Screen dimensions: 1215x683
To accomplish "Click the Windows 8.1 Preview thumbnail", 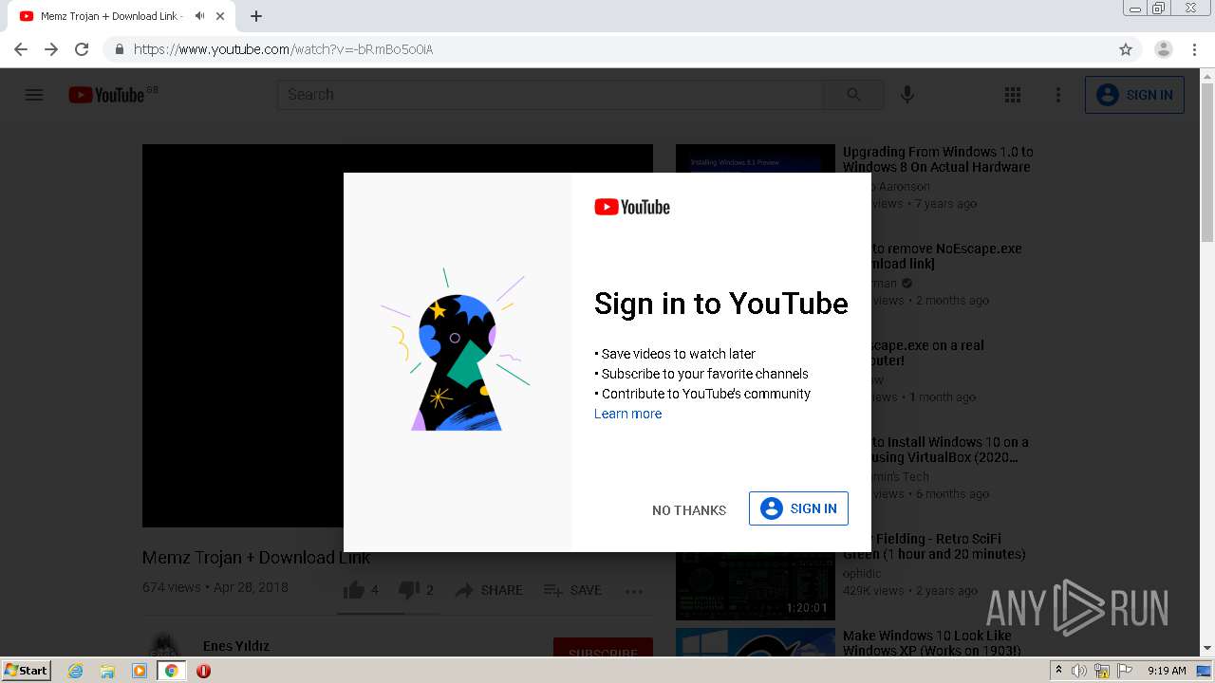I will point(755,158).
